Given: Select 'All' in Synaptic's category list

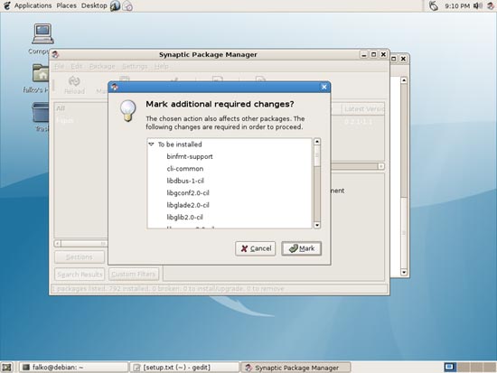Looking at the screenshot, I should coord(61,108).
